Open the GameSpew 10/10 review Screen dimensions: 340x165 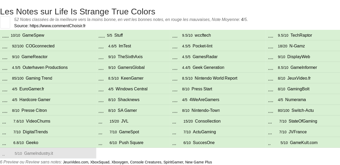coord(33,35)
